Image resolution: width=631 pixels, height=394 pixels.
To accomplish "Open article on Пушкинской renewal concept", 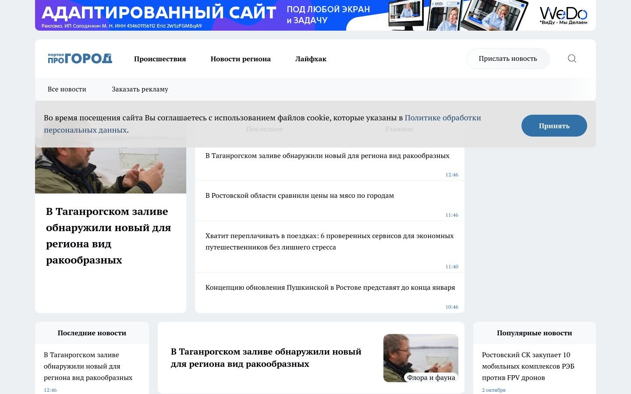I will point(330,288).
